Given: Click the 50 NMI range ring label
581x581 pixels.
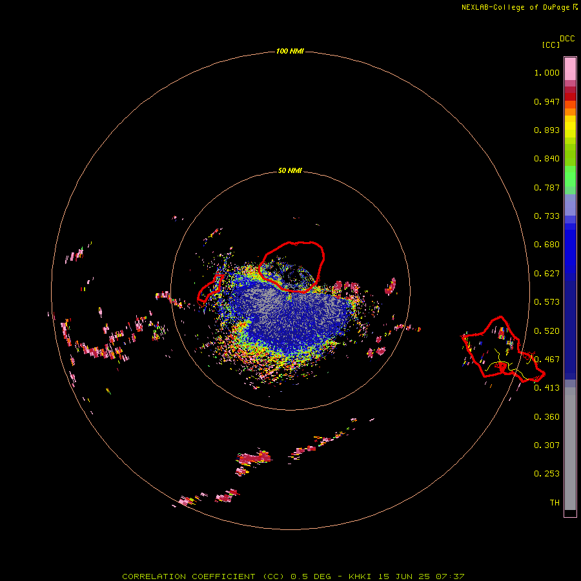Looking at the screenshot, I should click(x=290, y=171).
